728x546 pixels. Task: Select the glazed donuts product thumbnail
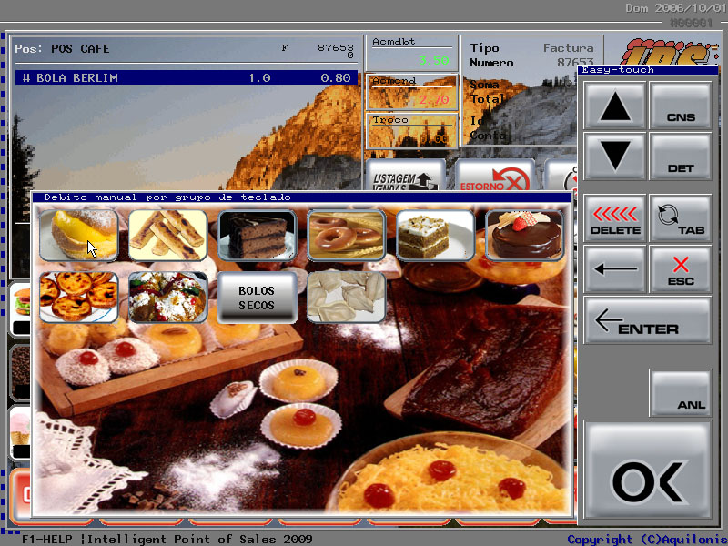point(346,236)
